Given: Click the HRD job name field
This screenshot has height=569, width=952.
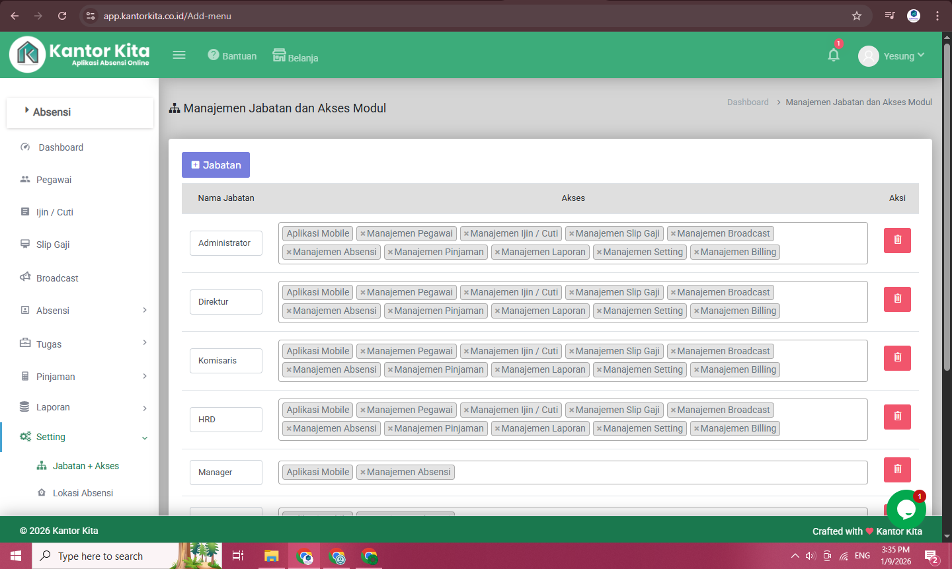Looking at the screenshot, I should click(x=225, y=420).
